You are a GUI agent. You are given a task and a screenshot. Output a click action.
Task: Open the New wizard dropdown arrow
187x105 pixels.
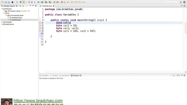coord(4,2)
